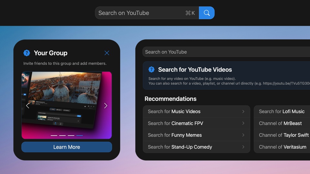Close the Your Group card
Screen dimensions: 310x174
coord(107,53)
